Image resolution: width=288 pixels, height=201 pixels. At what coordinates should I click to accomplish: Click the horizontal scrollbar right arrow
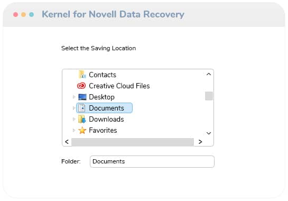pyautogui.click(x=200, y=142)
